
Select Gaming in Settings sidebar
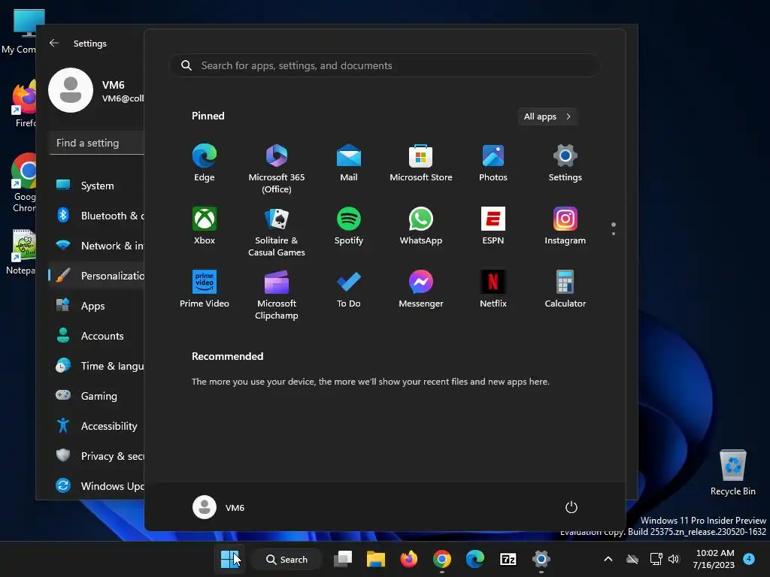pyautogui.click(x=97, y=395)
